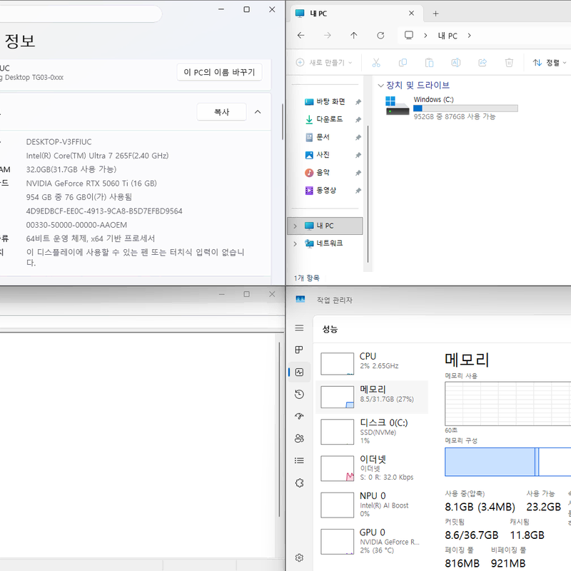This screenshot has height=571, width=571.
Task: Open Task Manager hamburger navigation menu
Action: coord(299,328)
